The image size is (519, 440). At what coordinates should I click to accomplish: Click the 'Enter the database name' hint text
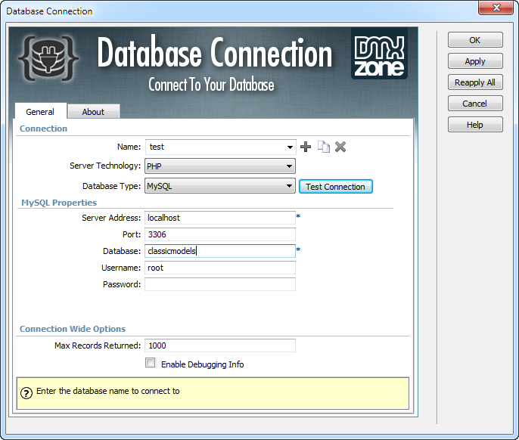[x=108, y=391]
